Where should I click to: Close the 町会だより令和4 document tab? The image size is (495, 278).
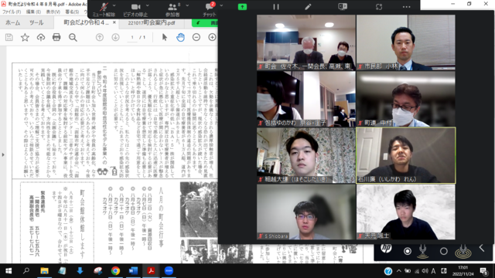point(114,22)
